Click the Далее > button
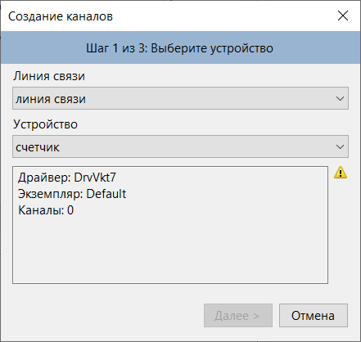Viewport: 361px width, 342px height. pyautogui.click(x=238, y=316)
